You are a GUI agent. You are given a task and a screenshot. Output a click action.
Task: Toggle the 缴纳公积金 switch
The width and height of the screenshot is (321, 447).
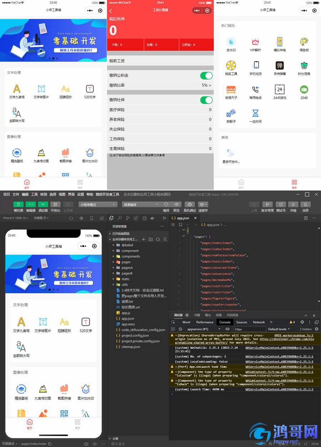tap(206, 75)
